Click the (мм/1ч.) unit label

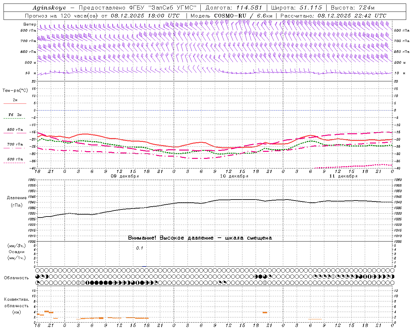pos(17,258)
